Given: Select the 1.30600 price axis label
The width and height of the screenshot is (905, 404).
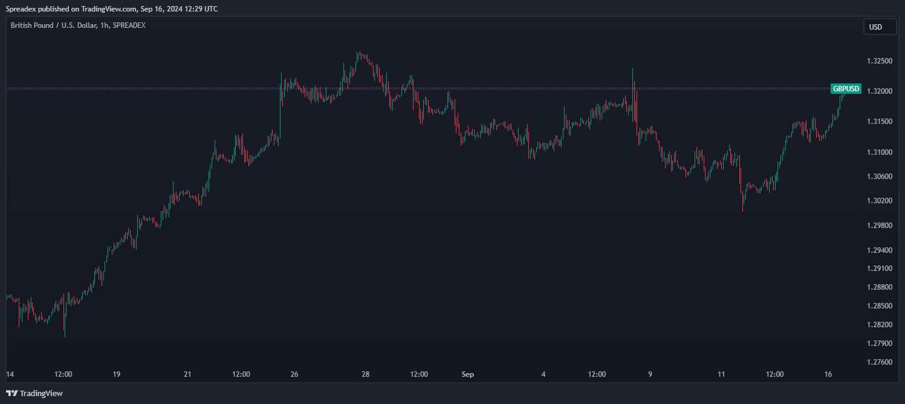Looking at the screenshot, I should [878, 177].
